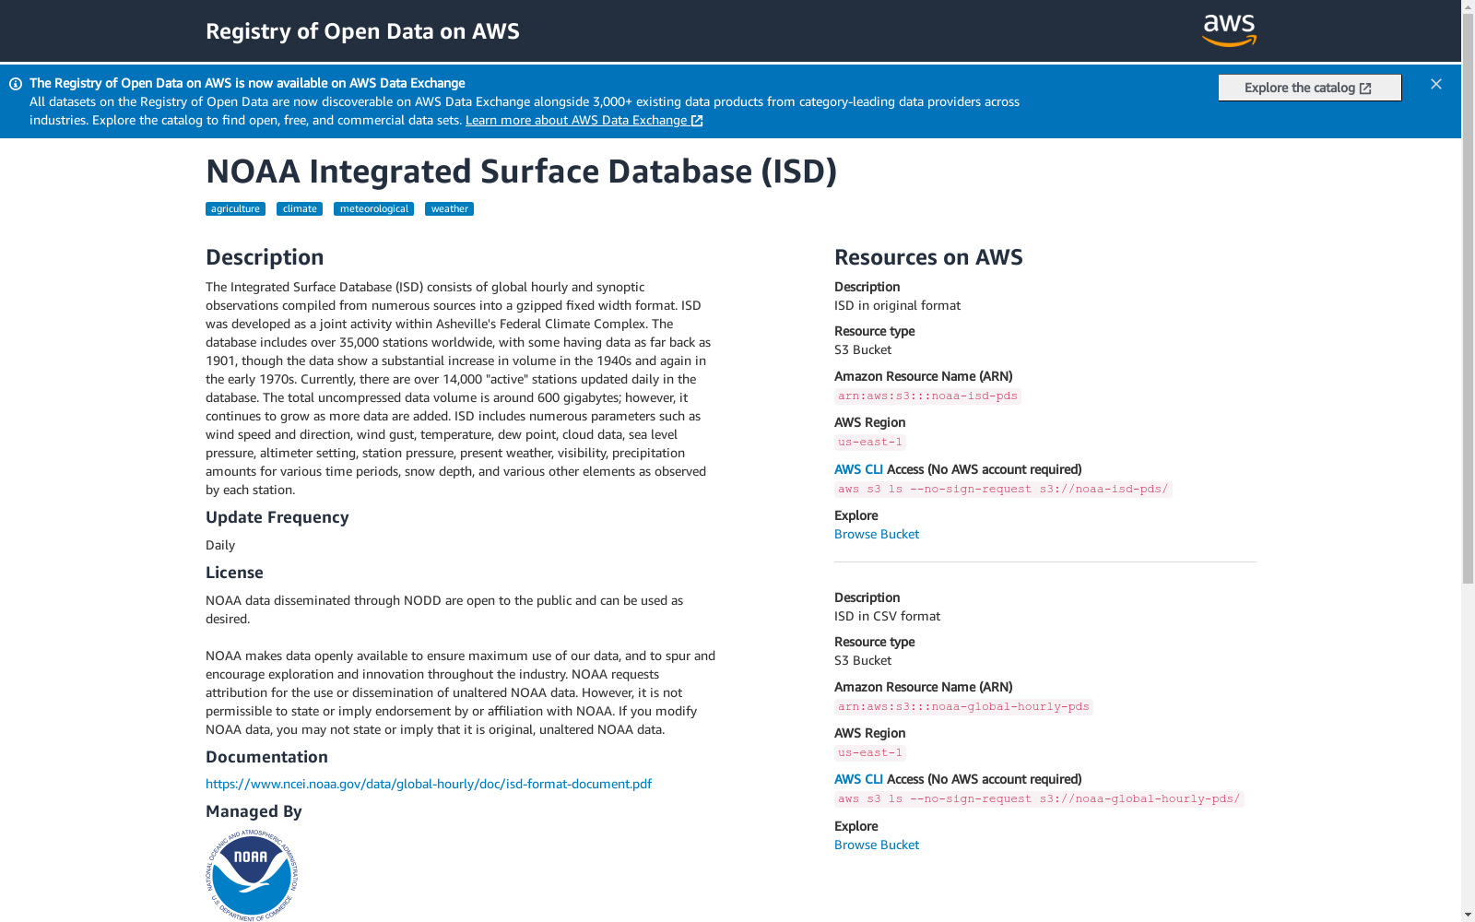Image resolution: width=1475 pixels, height=922 pixels.
Task: Click the page vertical scrollbar thumb
Action: 1469,300
